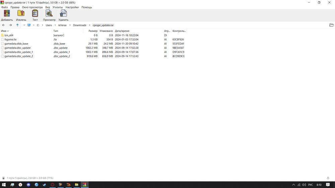Screen dimensions: 335x188
Task: Click the fsgame.ltx file icon
Action: 2,39
